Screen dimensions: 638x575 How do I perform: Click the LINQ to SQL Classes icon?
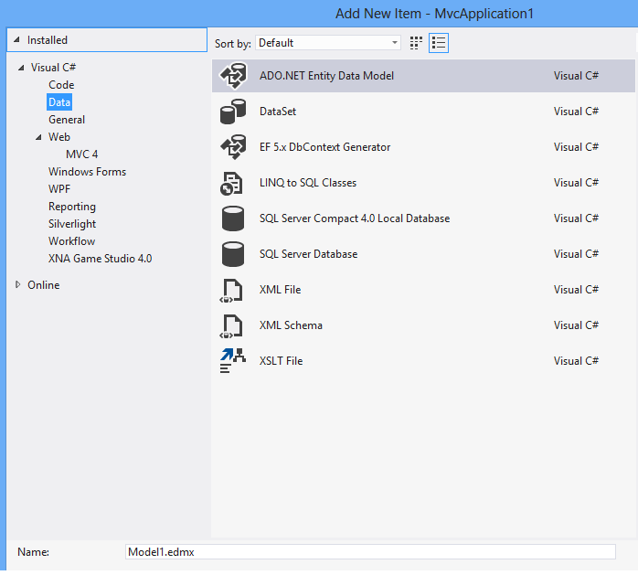231,183
